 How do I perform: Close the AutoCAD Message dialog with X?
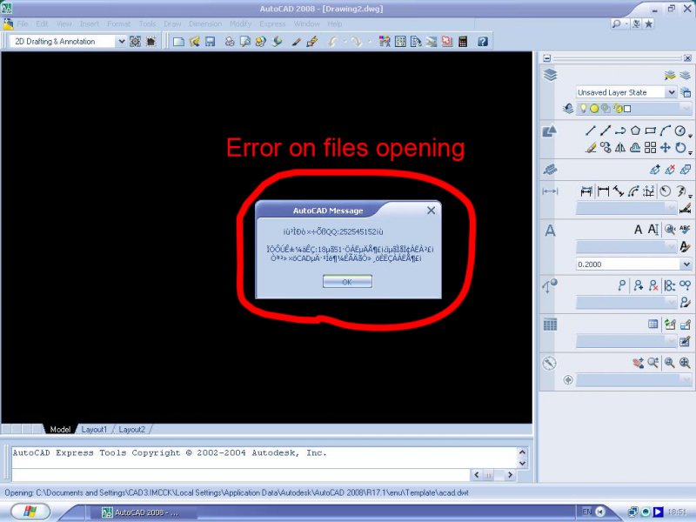[x=431, y=211]
